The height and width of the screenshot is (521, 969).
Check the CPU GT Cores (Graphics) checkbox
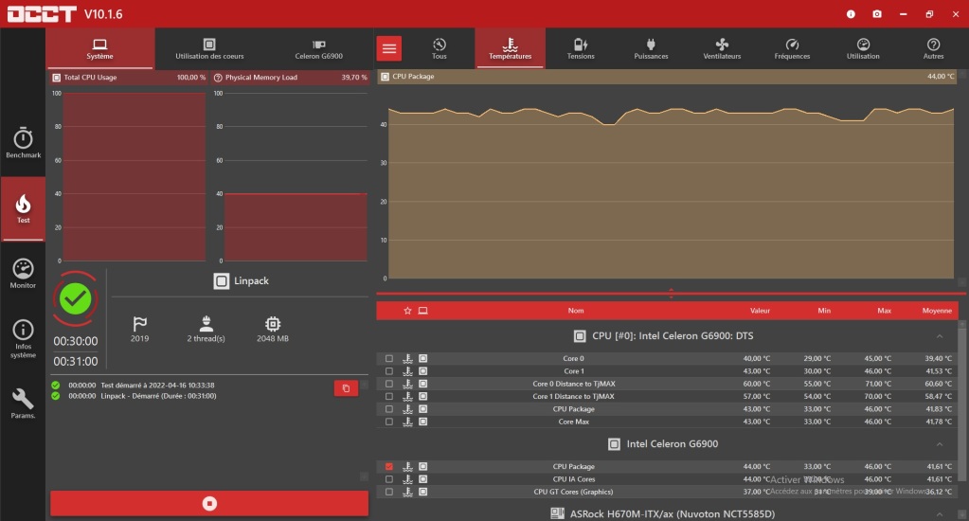pyautogui.click(x=388, y=492)
